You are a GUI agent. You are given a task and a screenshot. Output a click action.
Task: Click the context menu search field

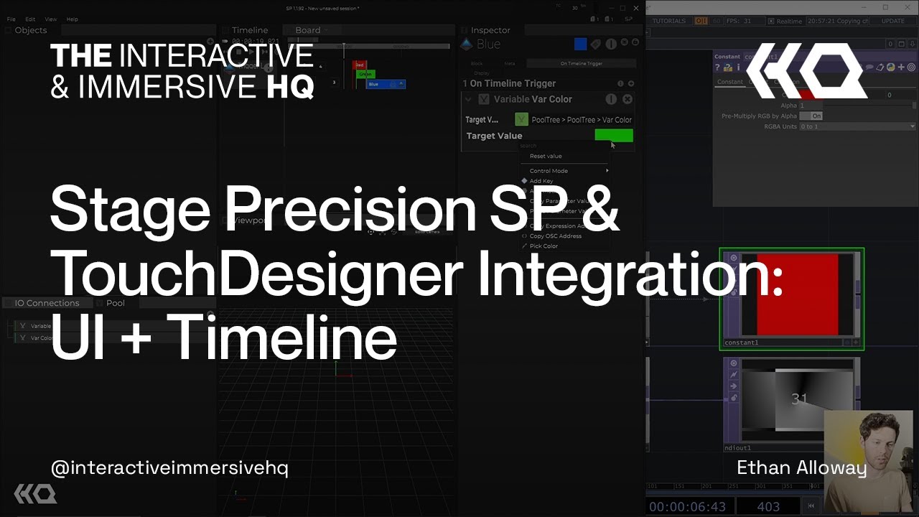(564, 146)
